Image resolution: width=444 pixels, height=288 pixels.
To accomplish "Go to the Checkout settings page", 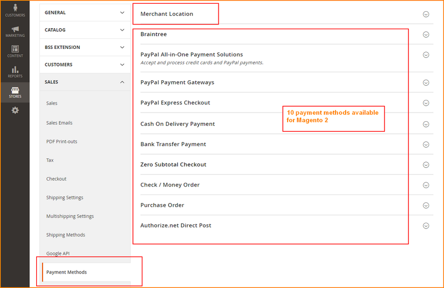I will point(56,179).
